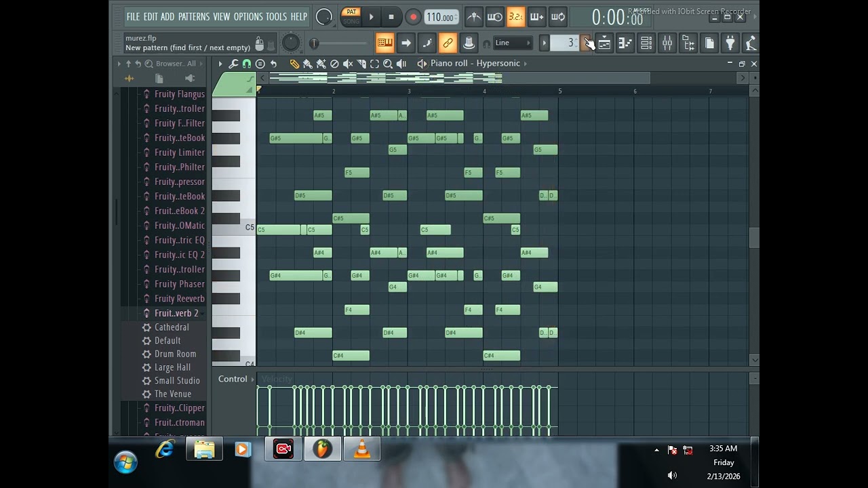Open the browser menu arrow

(119, 64)
